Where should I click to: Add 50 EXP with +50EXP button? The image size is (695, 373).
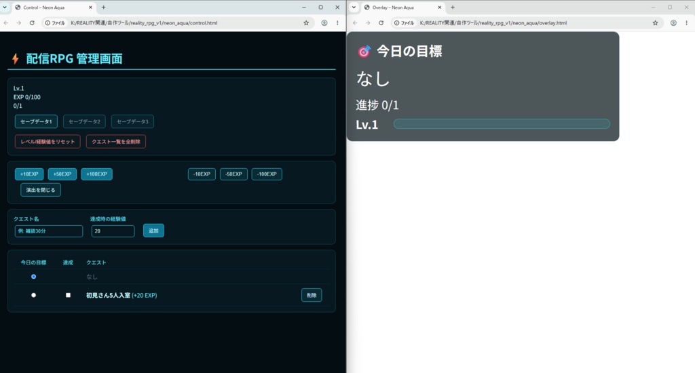pyautogui.click(x=62, y=174)
